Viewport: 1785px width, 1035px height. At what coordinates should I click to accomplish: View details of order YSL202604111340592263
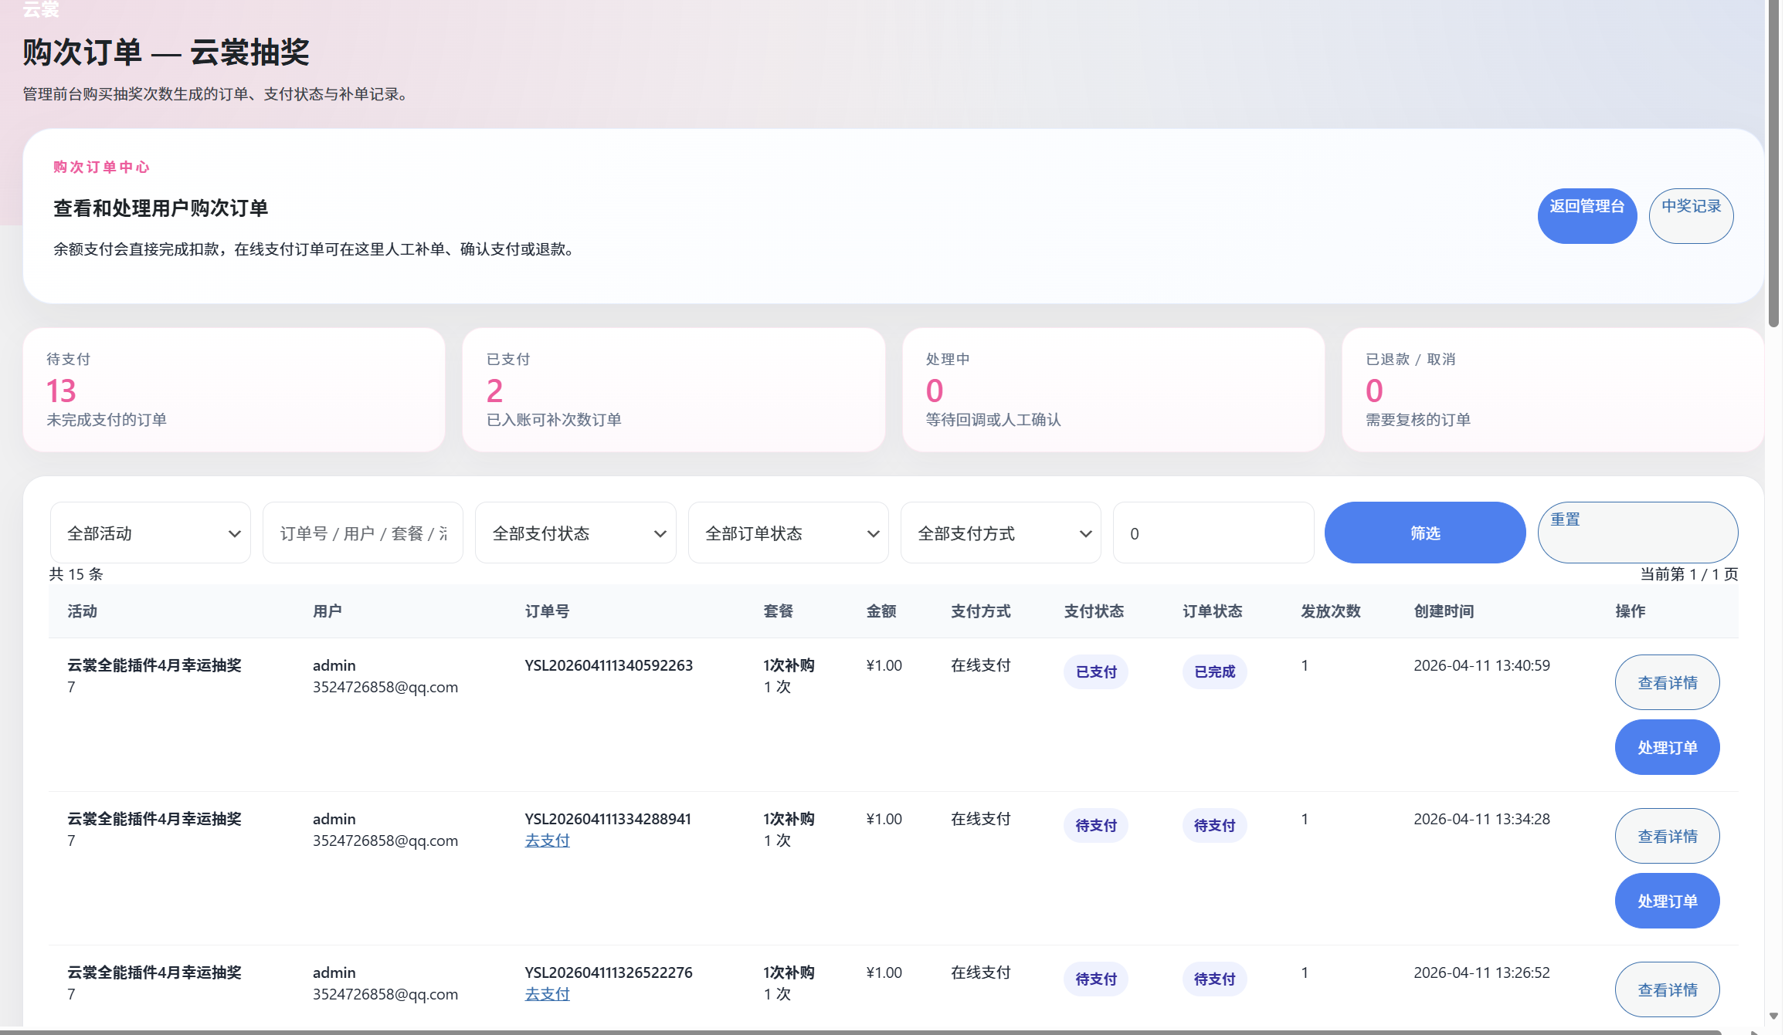(x=1667, y=683)
